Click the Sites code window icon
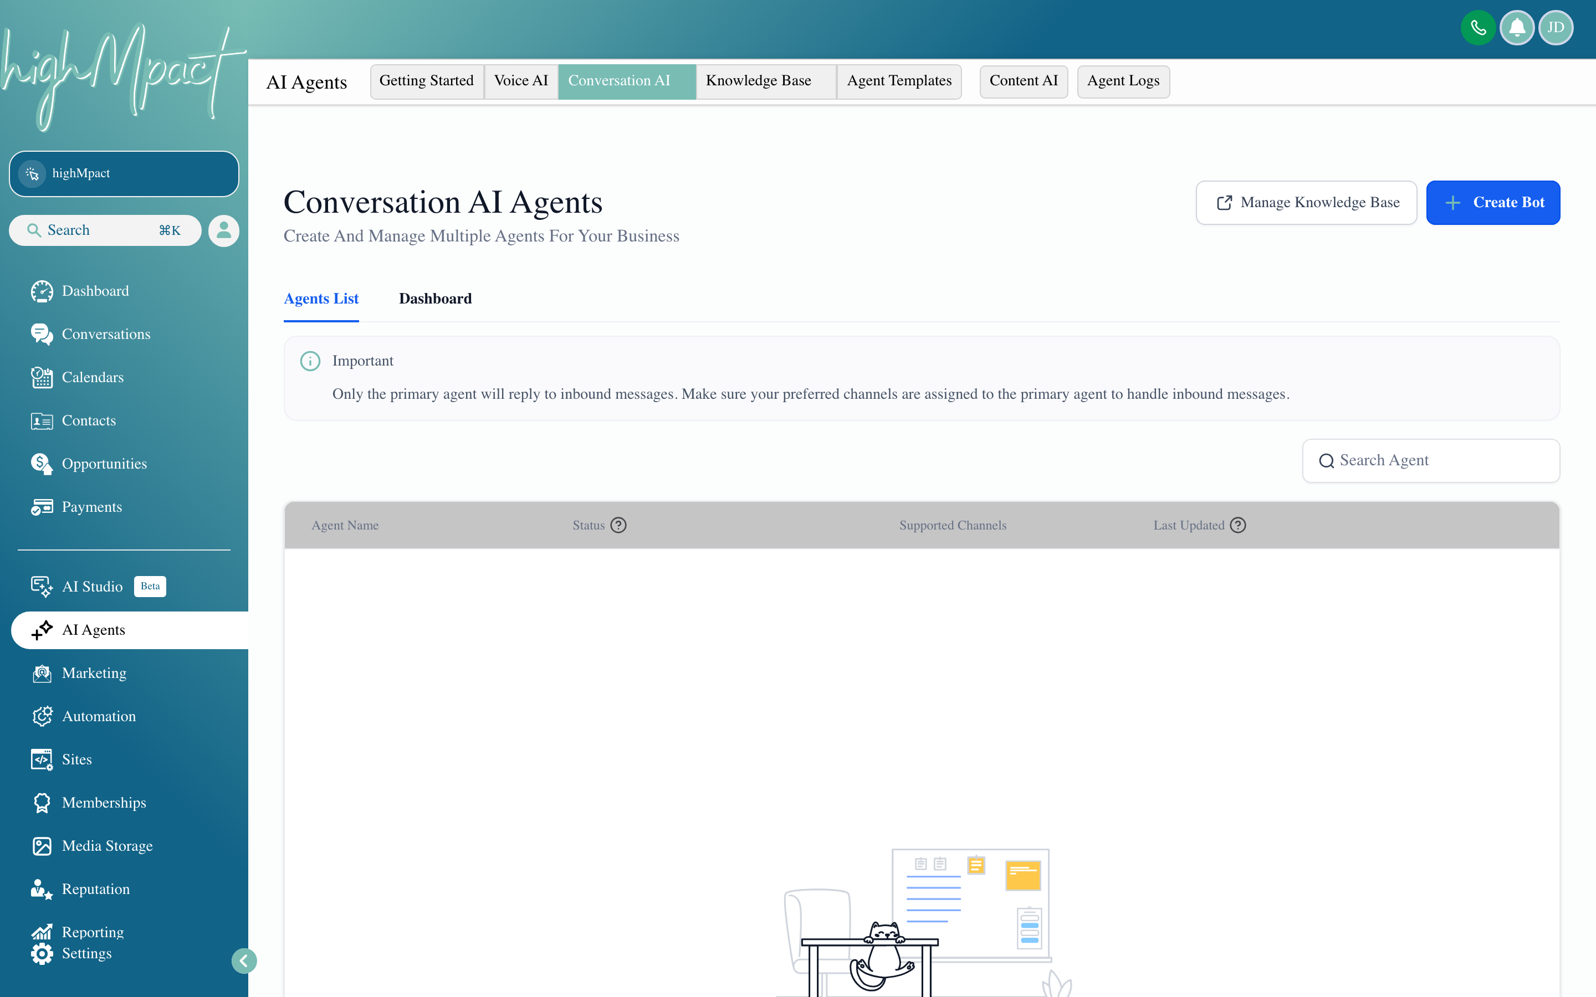 42,759
